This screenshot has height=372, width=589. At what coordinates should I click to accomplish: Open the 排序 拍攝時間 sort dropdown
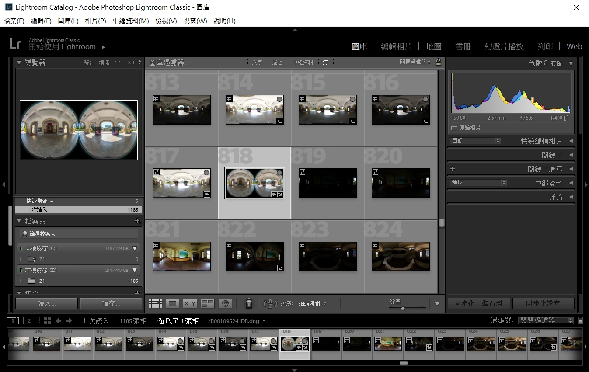click(x=312, y=303)
